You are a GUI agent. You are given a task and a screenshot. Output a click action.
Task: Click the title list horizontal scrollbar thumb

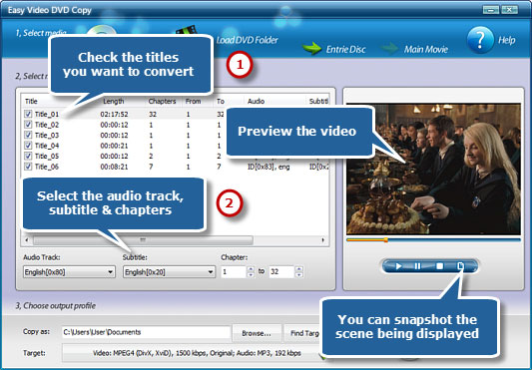click(143, 240)
